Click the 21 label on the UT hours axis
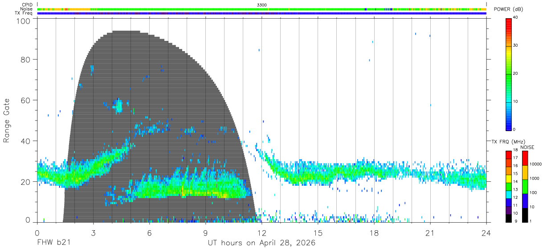547x252 pixels. [x=430, y=233]
